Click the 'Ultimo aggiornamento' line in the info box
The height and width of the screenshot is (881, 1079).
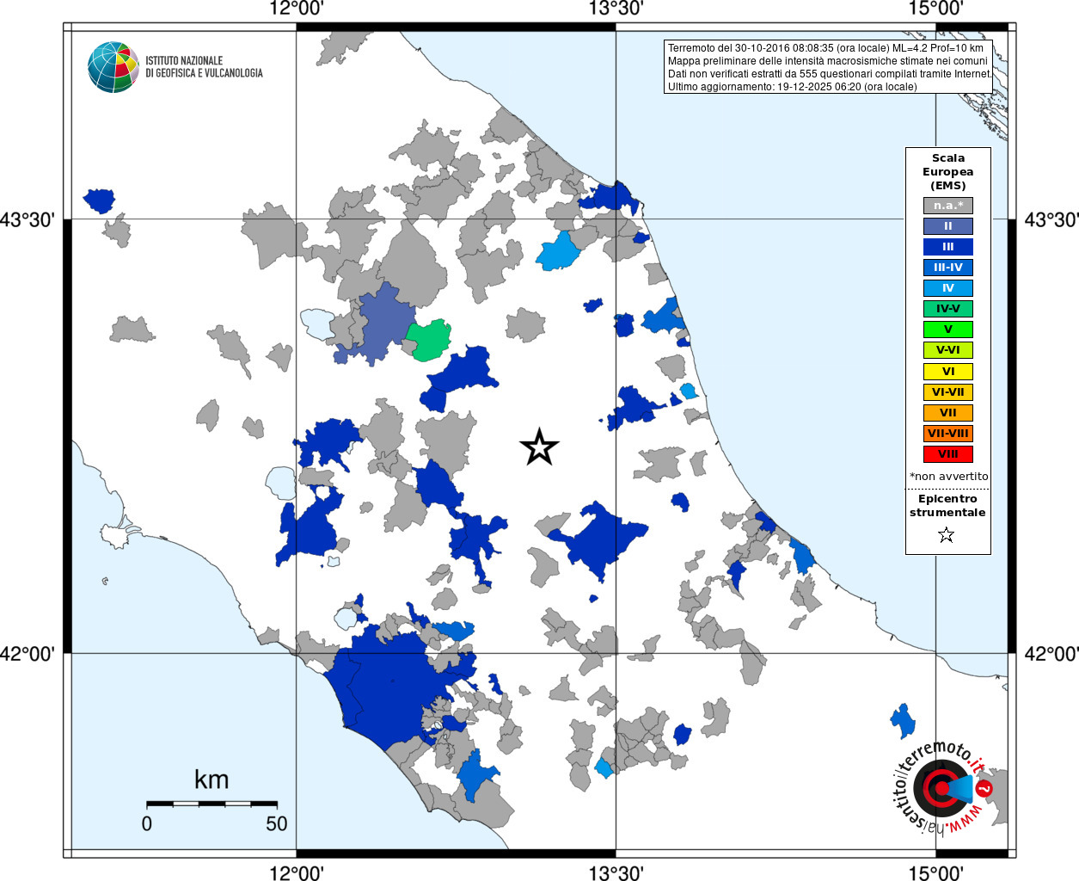[793, 87]
